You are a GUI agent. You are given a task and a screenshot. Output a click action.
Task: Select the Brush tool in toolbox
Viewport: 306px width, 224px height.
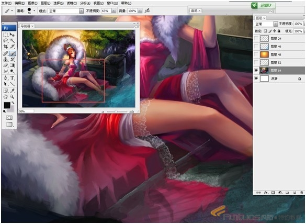tap(13, 53)
